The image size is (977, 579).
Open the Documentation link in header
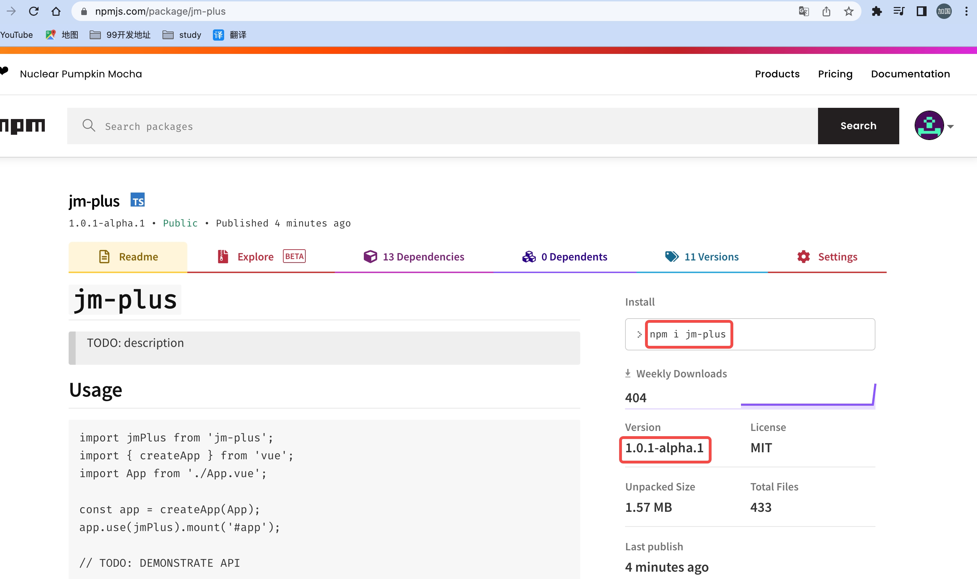910,74
